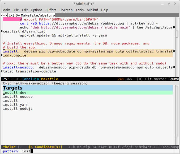Viewport: 180px width, 154px height.
Task: Click the ElScreen <-> screen switcher icon
Action: [x=4, y=15]
